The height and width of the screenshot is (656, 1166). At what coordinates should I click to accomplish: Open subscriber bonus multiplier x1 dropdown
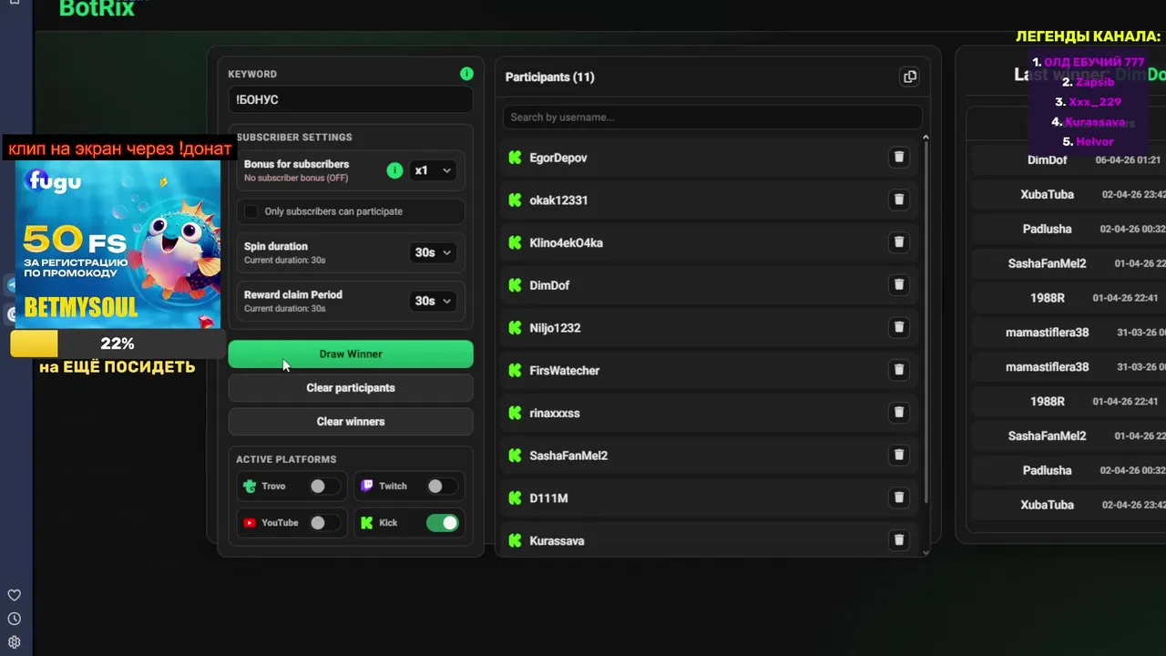pyautogui.click(x=433, y=170)
